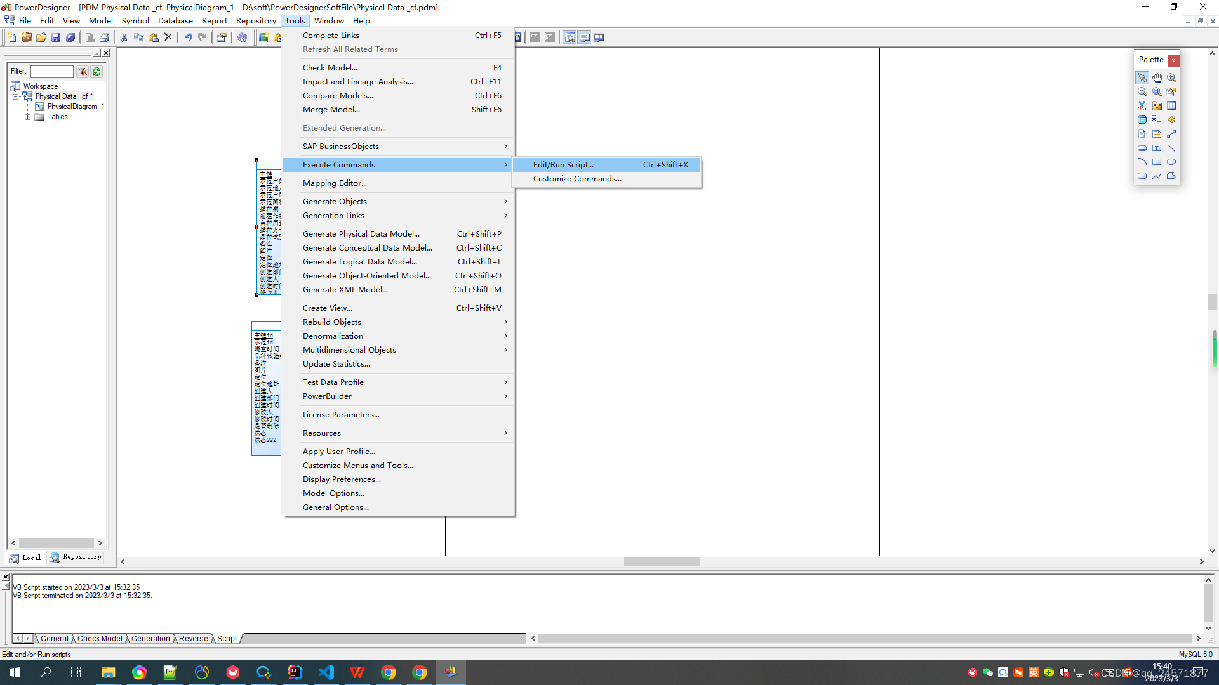Image resolution: width=1219 pixels, height=685 pixels.
Task: Choose Edit/Run Script menu entry
Action: [x=606, y=165]
